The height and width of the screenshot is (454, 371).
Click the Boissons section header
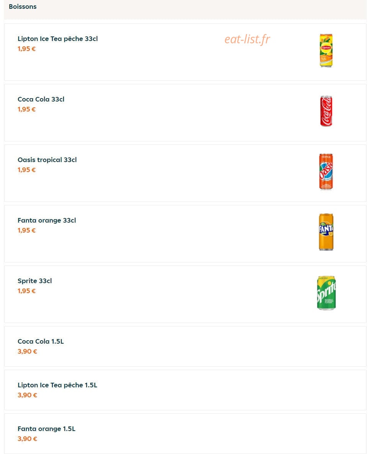[23, 7]
